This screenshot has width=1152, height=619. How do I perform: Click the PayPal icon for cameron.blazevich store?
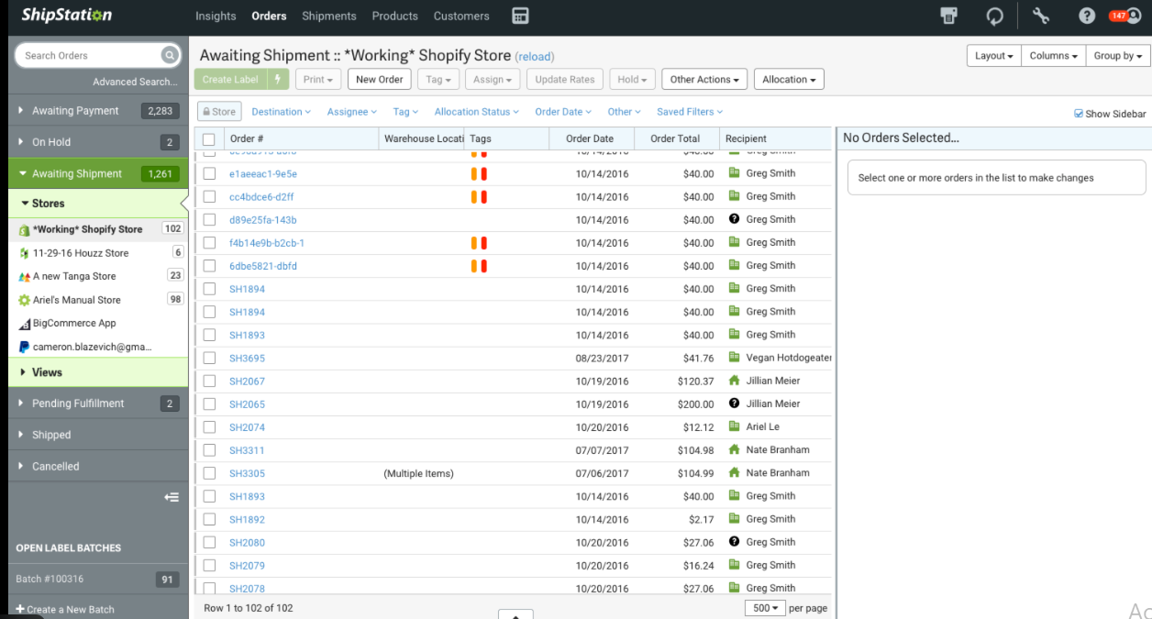point(25,347)
